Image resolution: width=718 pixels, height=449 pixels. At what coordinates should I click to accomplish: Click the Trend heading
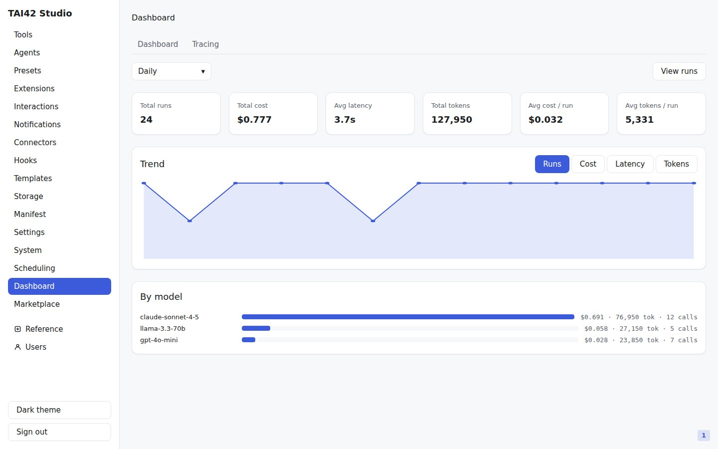pos(152,164)
